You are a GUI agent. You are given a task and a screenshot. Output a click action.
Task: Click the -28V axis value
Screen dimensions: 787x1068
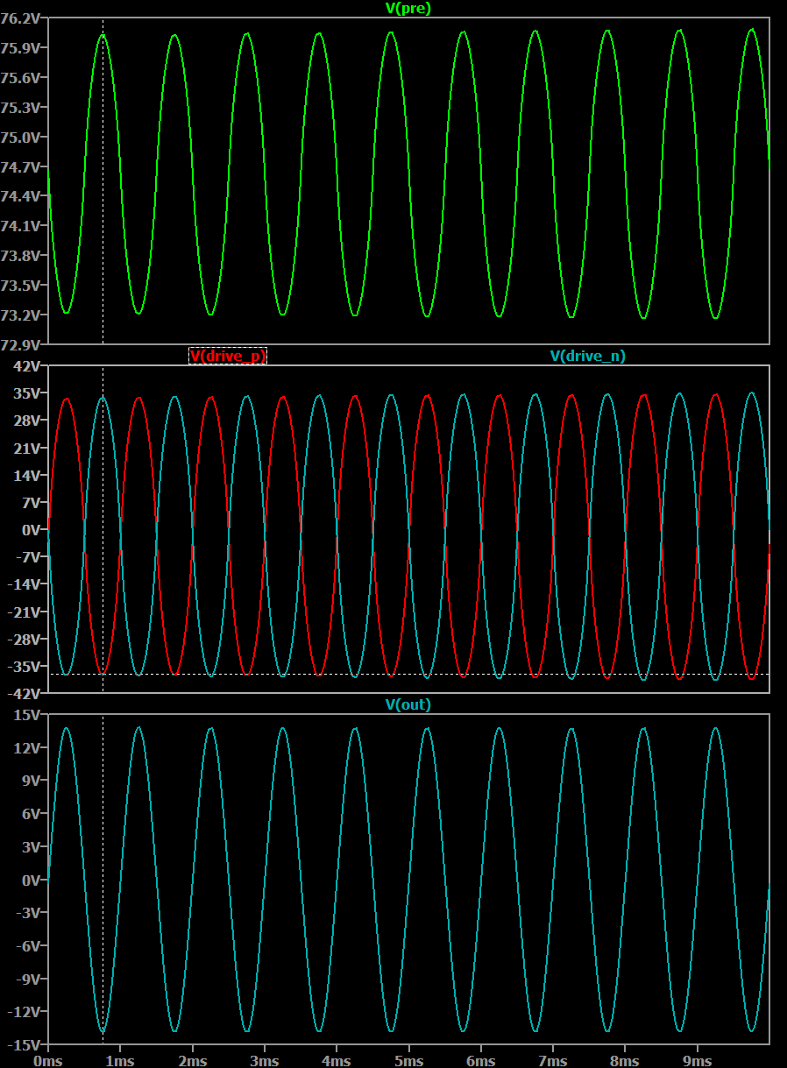25,640
